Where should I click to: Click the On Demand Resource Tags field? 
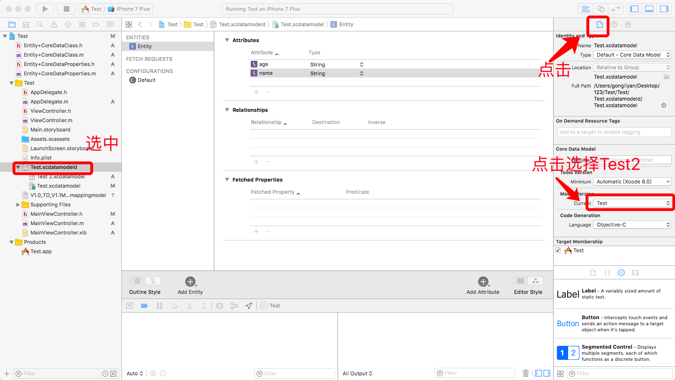click(x=614, y=132)
